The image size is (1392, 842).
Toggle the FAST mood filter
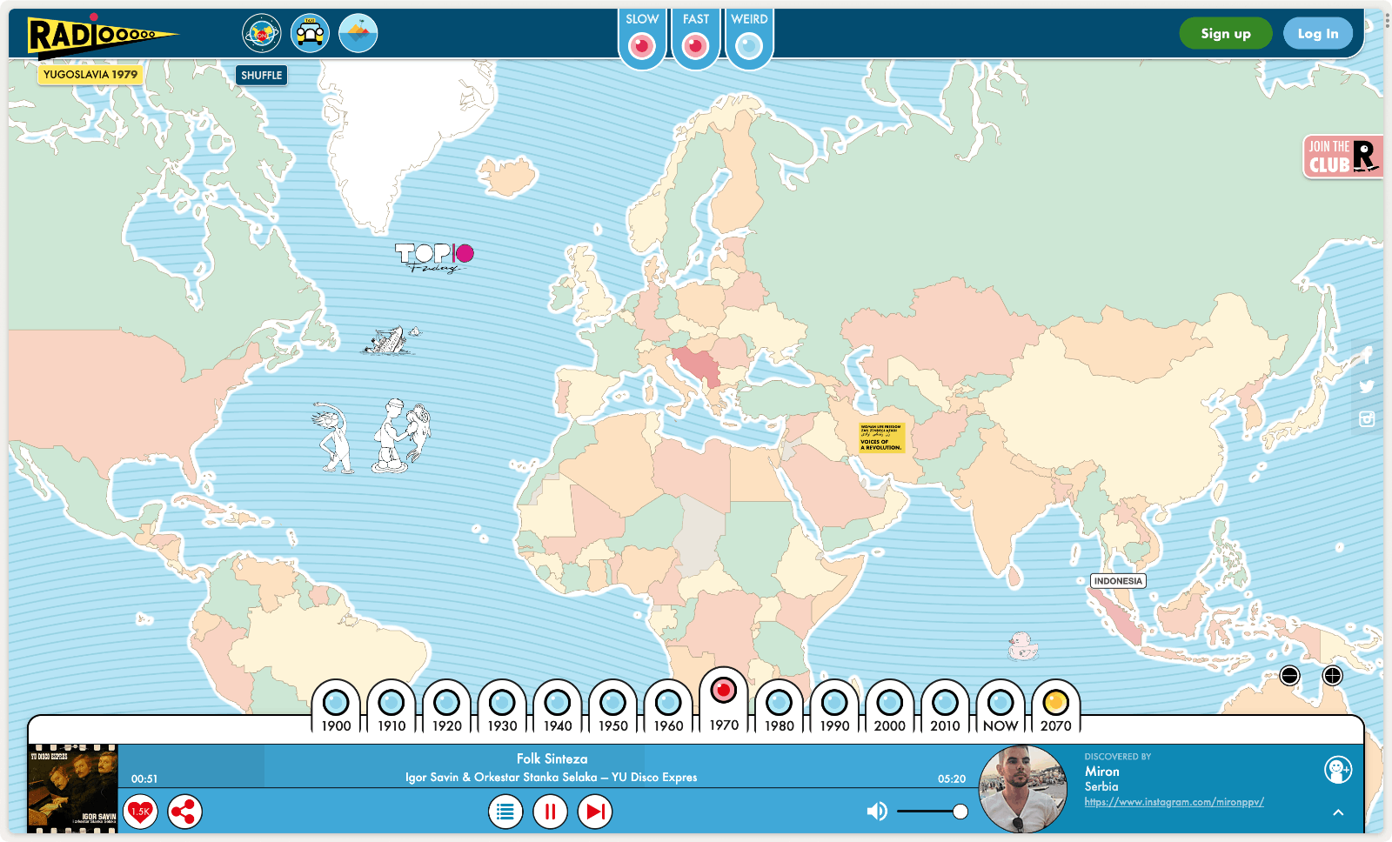click(695, 44)
